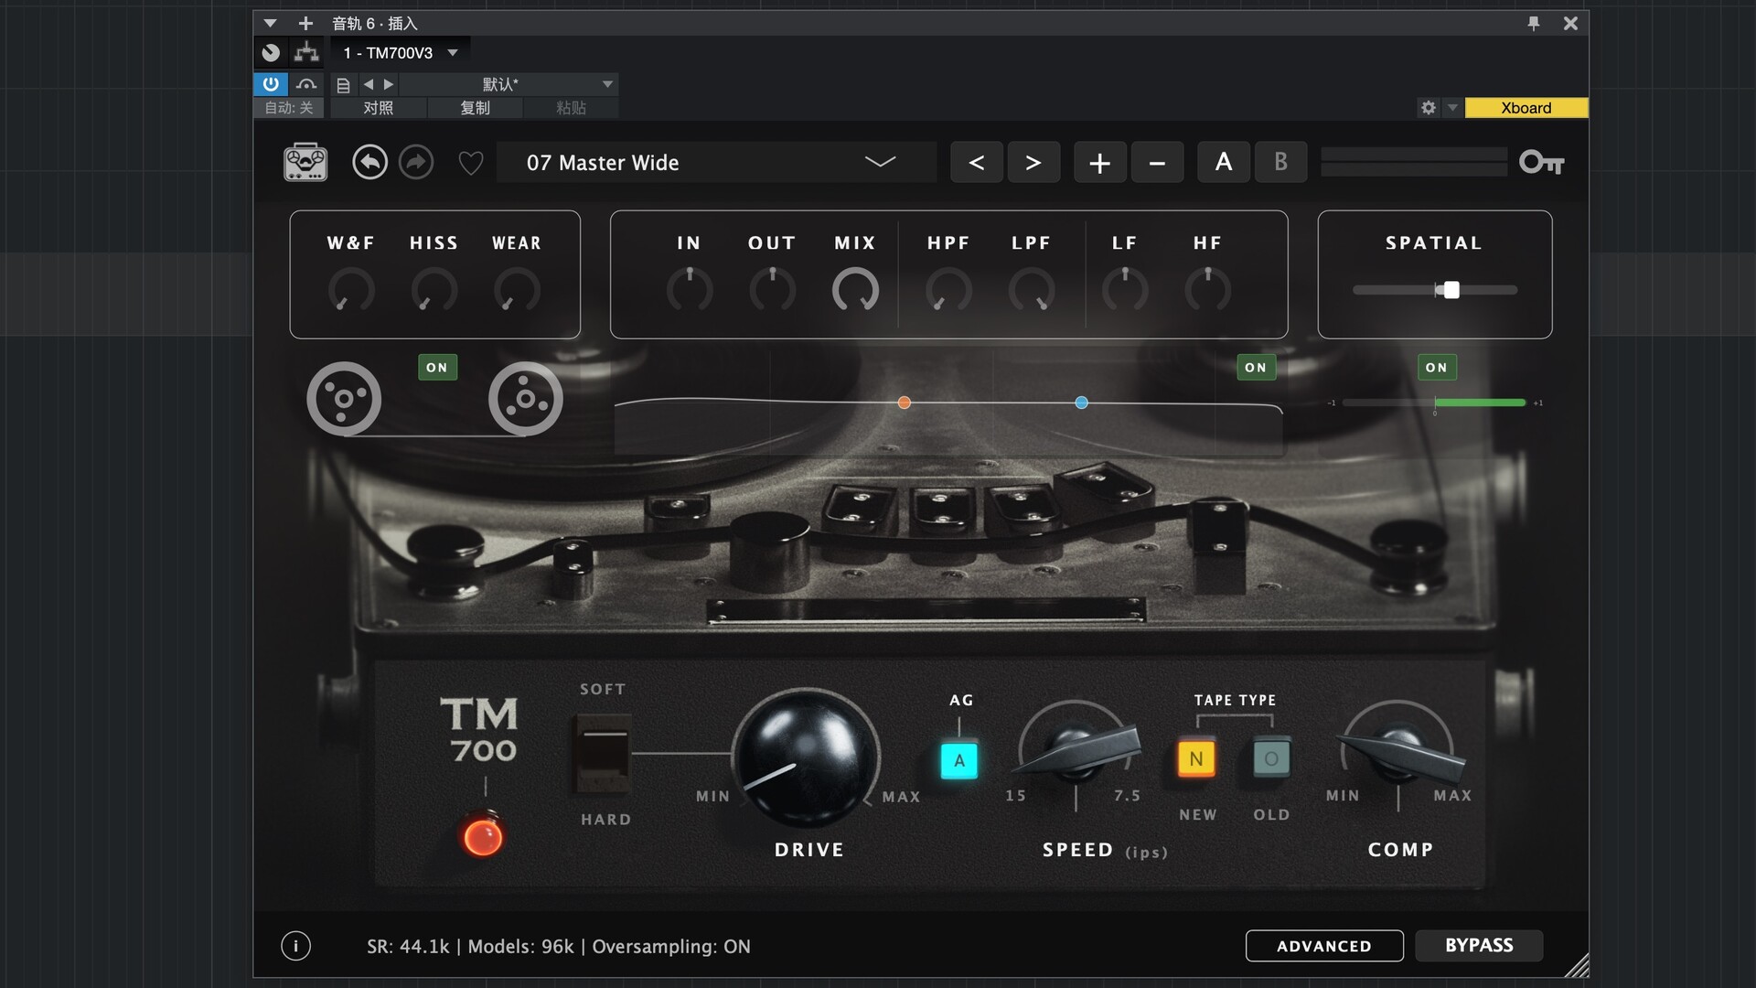Expand the 1 - TM700V3 insert dropdown

[x=452, y=53]
